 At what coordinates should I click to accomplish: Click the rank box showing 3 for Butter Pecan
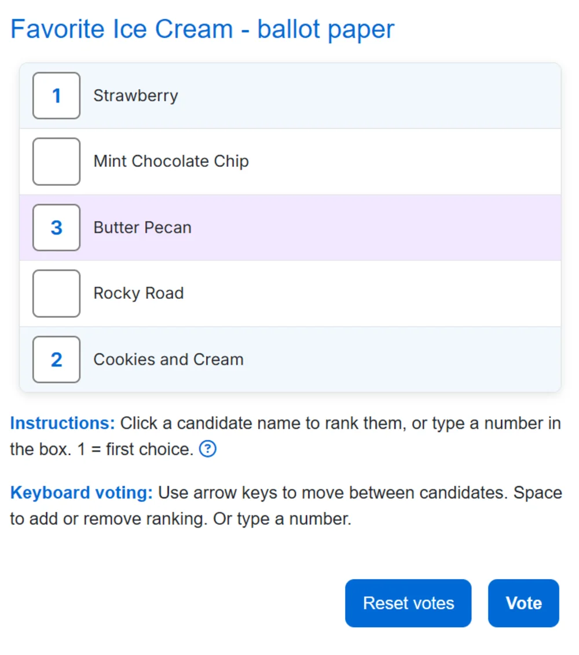pos(56,227)
